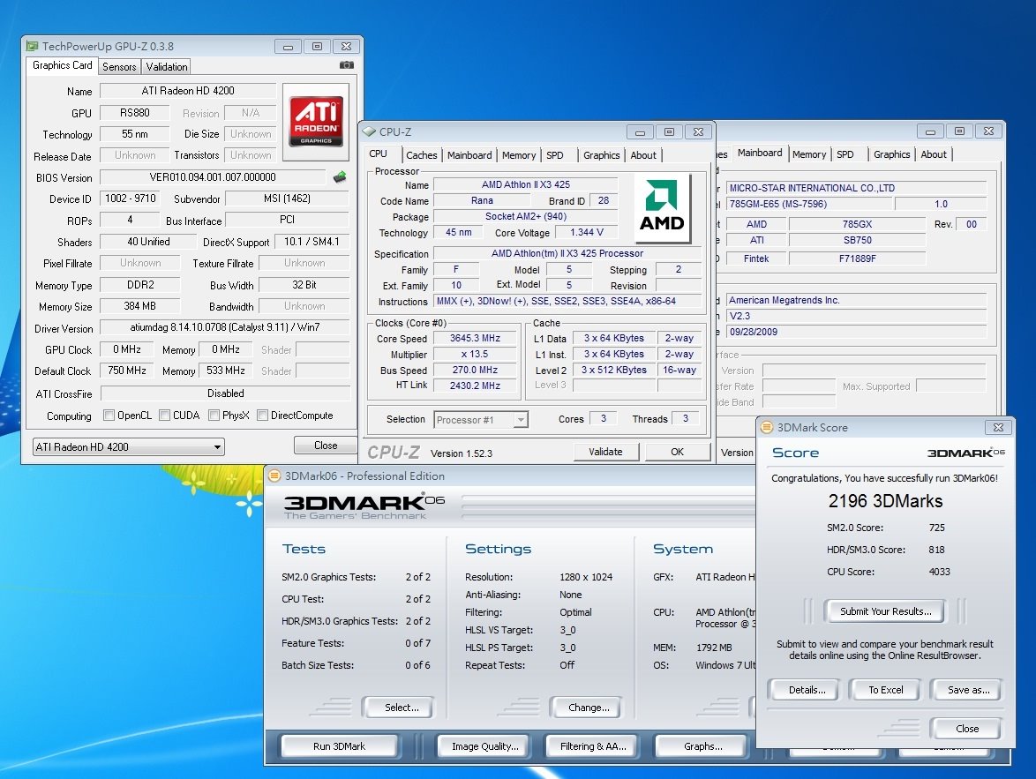The image size is (1036, 779).
Task: Open the SPD tab in rear CPU-Z window
Action: point(845,154)
